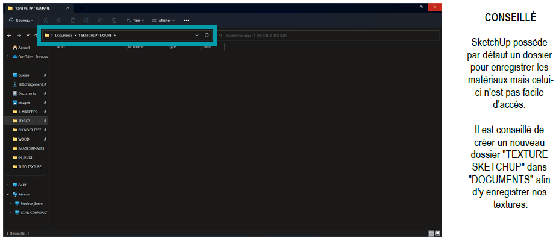Image resolution: width=556 pixels, height=240 pixels.
Task: Click the folder icon in address bar
Action: 47,36
